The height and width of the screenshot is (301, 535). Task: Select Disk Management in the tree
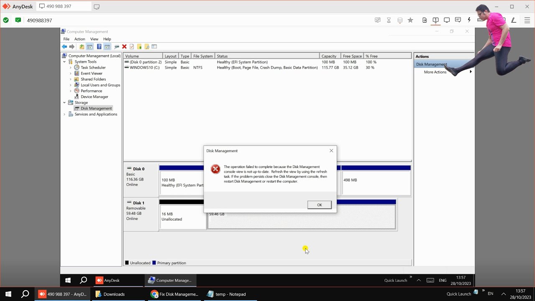[x=96, y=108]
